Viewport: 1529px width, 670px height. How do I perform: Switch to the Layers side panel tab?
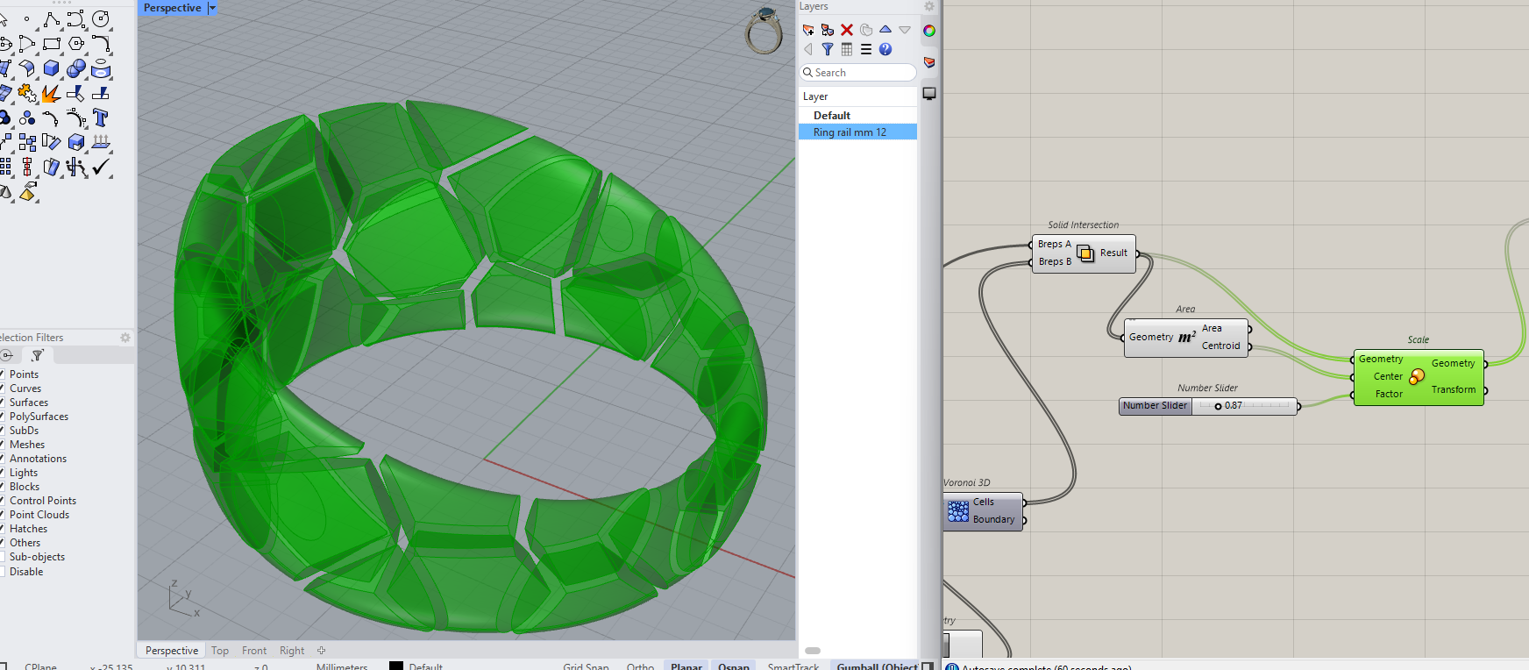pyautogui.click(x=929, y=62)
